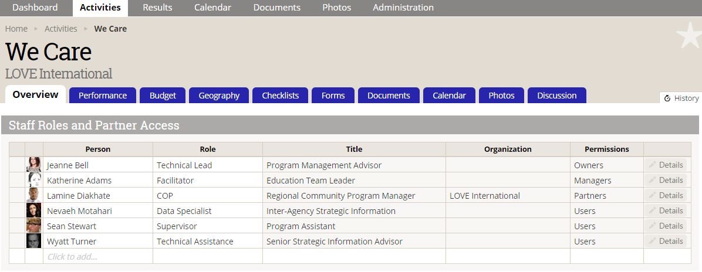Screen dimensions: 702x272
Task: Switch to the Performance tab
Action: (x=103, y=96)
